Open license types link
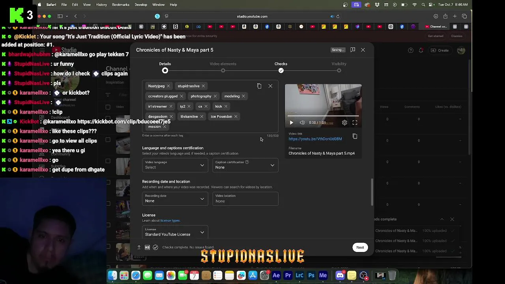Screen dimensions: 505x284 pos(170,220)
